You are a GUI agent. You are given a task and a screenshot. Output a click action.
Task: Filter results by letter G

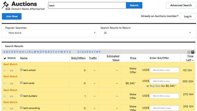pos(20,52)
